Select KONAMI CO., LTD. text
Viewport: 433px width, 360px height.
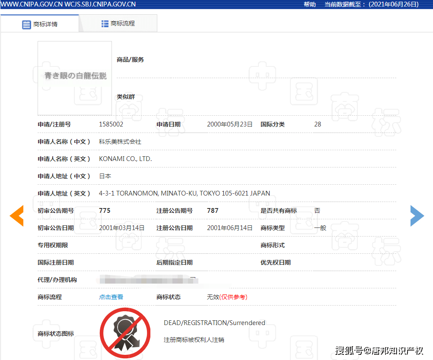tap(125, 159)
